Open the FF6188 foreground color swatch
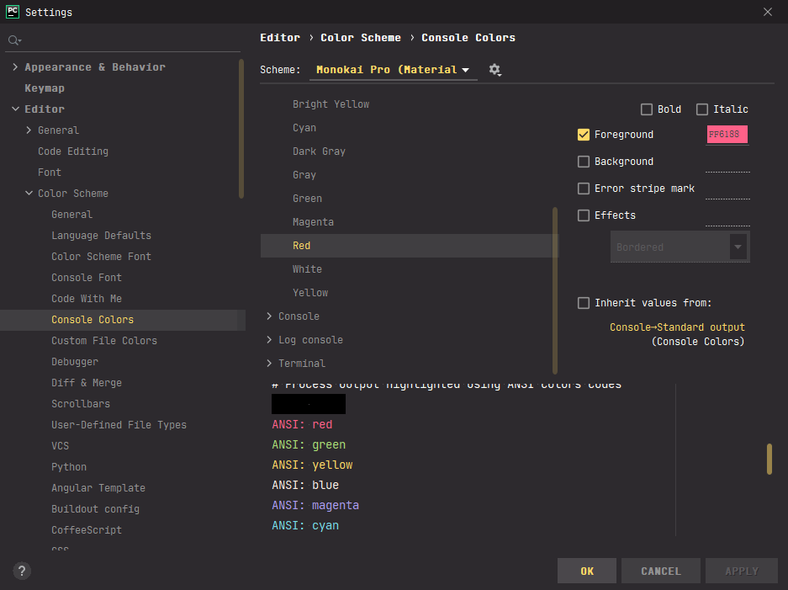This screenshot has height=590, width=788. tap(727, 135)
